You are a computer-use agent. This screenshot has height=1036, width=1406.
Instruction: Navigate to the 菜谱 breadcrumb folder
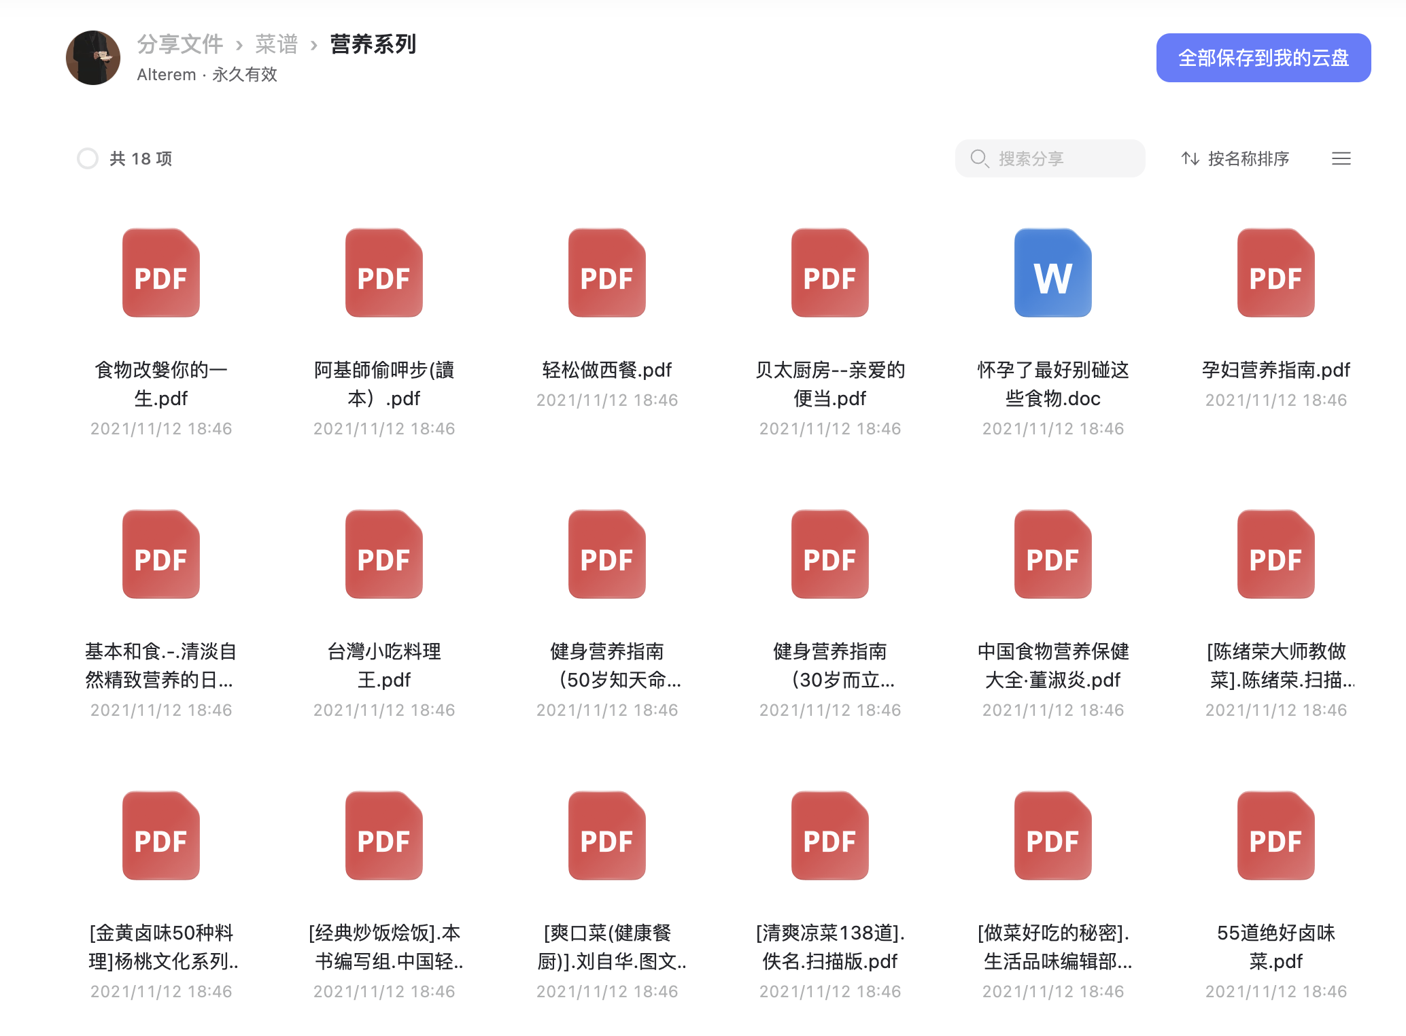277,44
